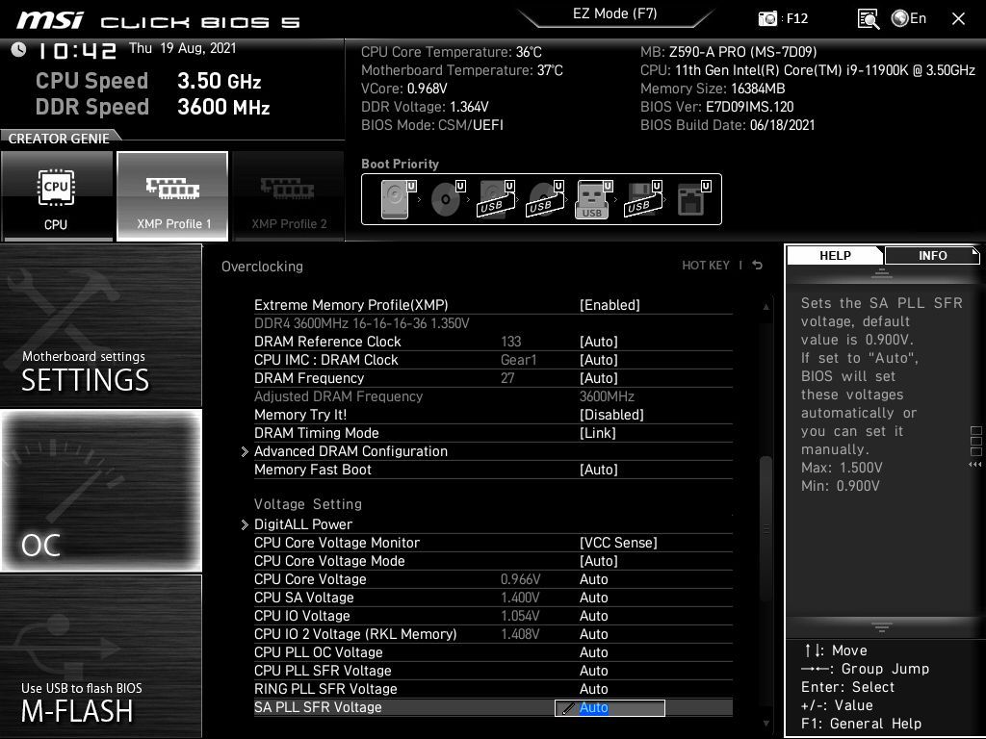This screenshot has height=739, width=986.
Task: Switch to EZ Mode (F7)
Action: tap(614, 13)
